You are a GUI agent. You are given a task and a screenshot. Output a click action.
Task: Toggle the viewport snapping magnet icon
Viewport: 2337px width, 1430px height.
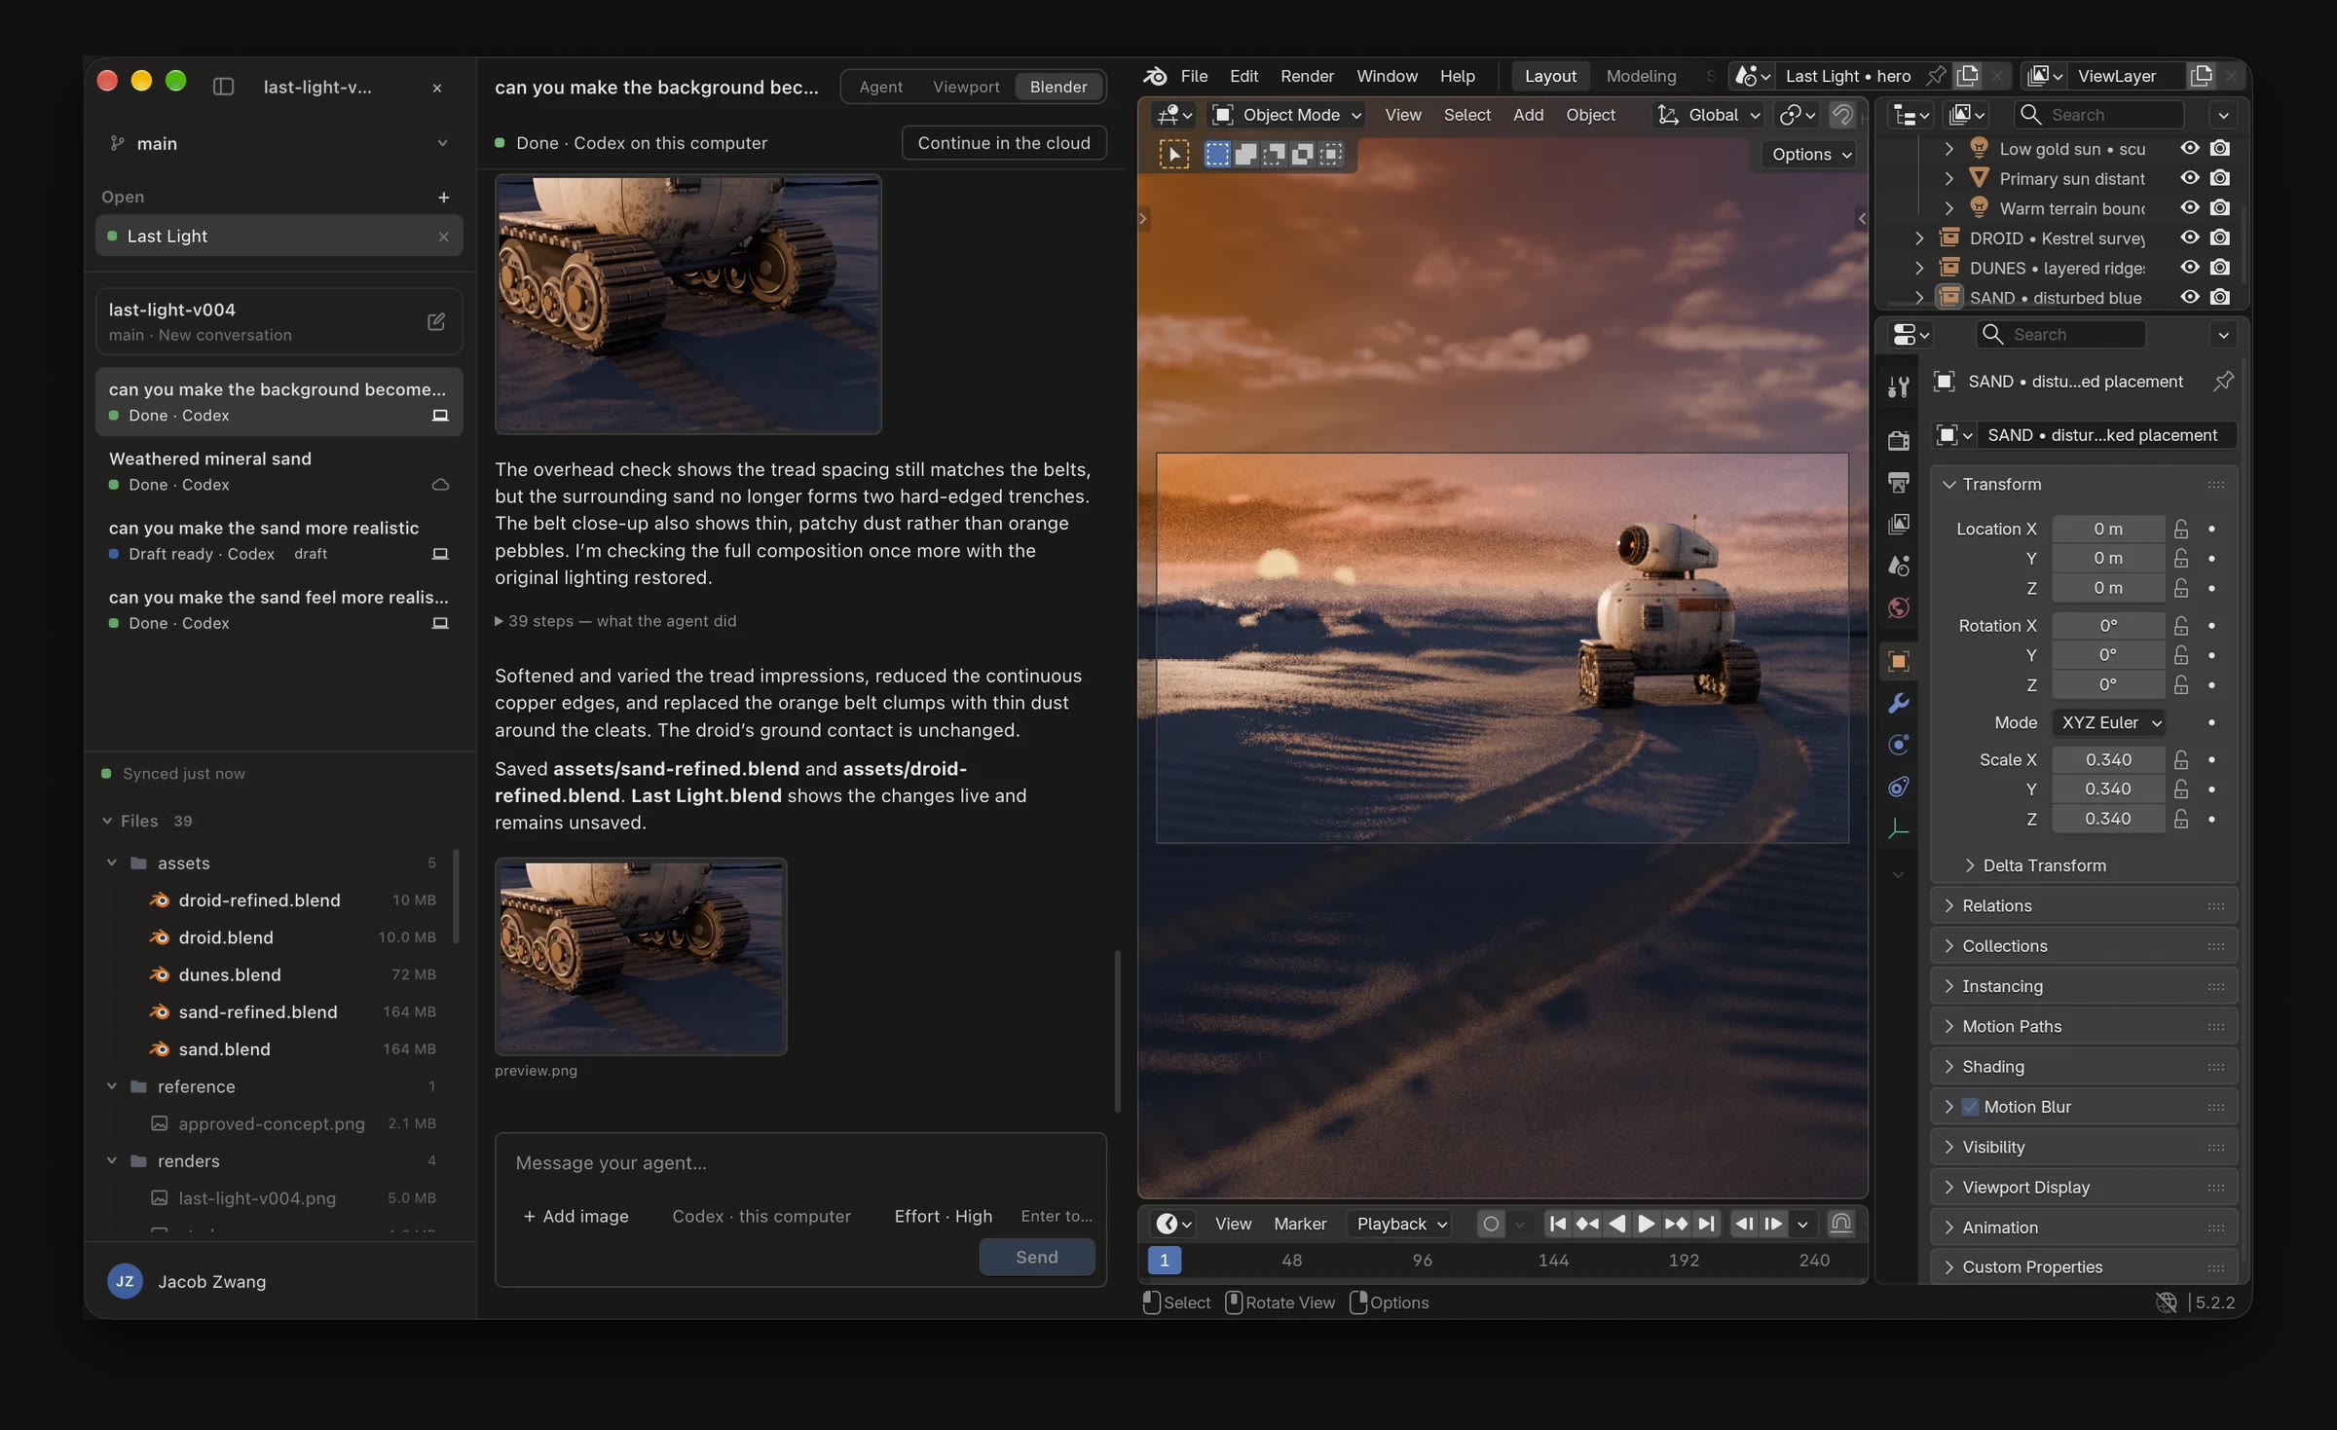[1841, 115]
